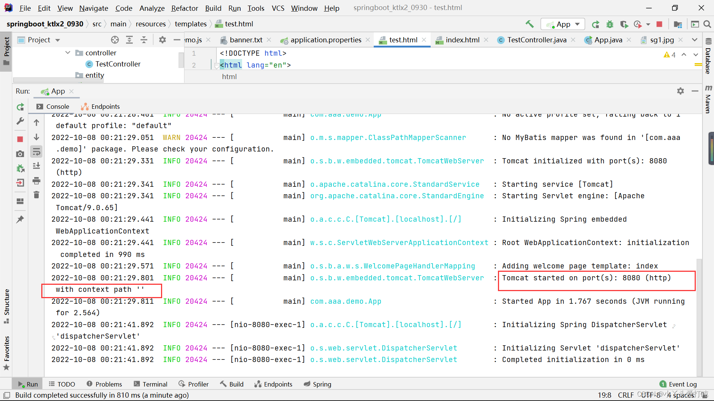Open the Console tab
The height and width of the screenshot is (401, 714).
[x=53, y=107]
